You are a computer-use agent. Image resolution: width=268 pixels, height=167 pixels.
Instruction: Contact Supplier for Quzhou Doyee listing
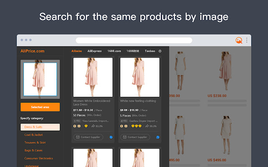click(135, 137)
